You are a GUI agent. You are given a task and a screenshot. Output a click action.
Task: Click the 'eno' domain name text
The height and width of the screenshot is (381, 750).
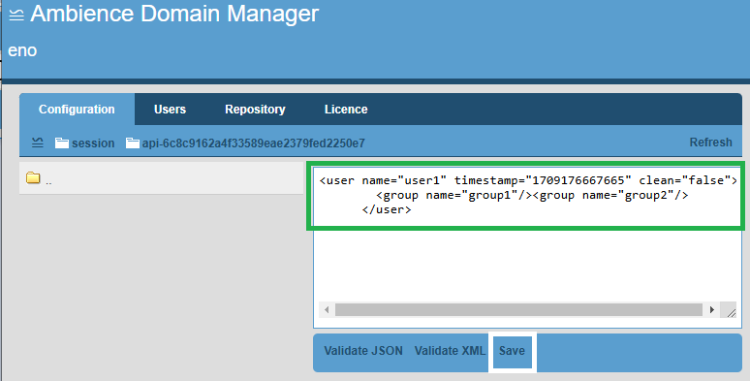(22, 50)
